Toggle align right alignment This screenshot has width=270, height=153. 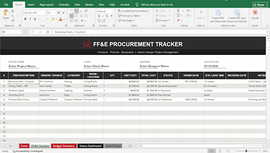click(81, 16)
